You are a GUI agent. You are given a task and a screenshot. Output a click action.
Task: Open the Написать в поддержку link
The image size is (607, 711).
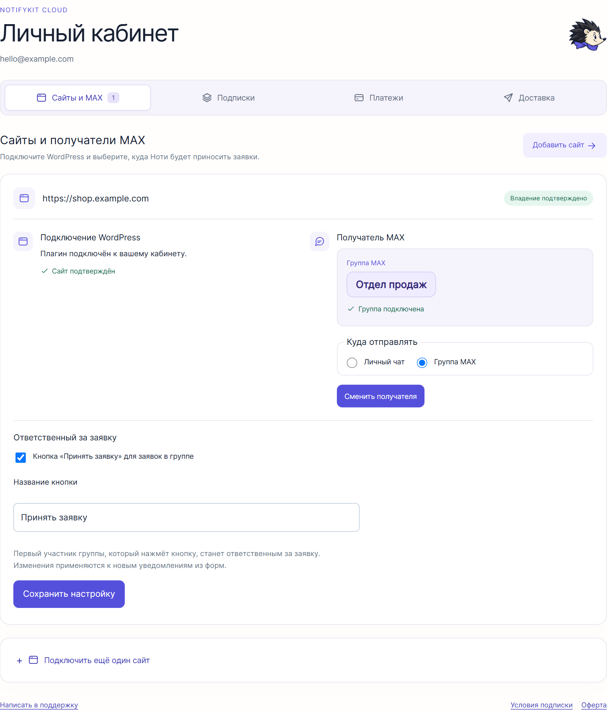pos(39,705)
